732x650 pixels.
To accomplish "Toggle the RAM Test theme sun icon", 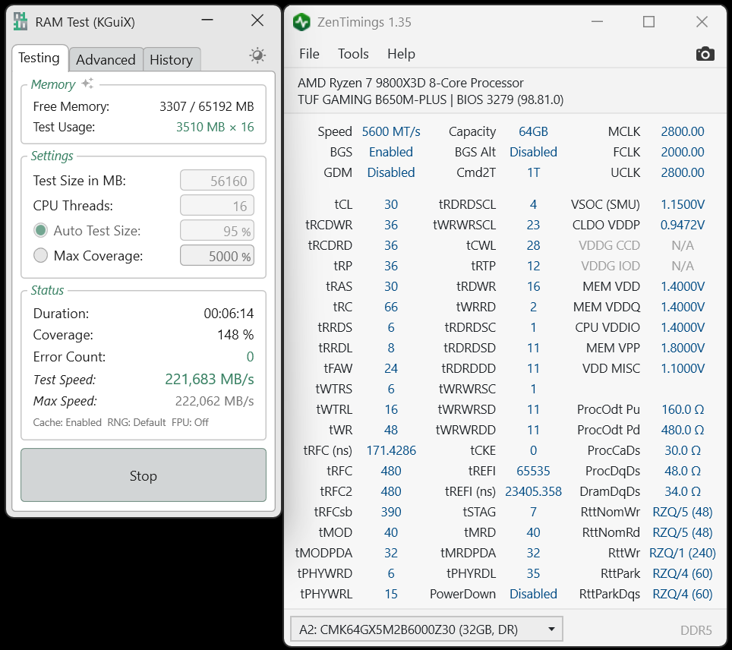I will pos(257,55).
